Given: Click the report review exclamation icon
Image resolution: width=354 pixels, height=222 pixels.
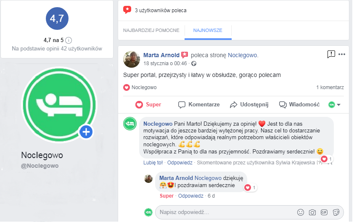Looking at the screenshot, I should pos(331,54).
